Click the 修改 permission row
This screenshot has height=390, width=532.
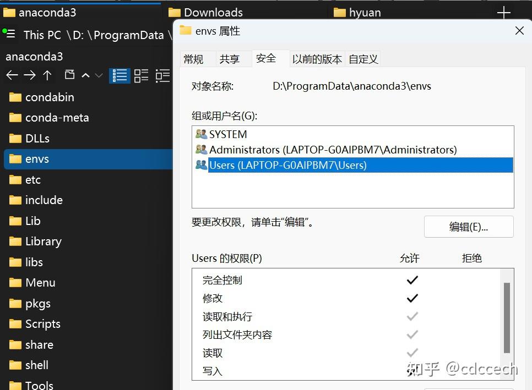coord(346,299)
